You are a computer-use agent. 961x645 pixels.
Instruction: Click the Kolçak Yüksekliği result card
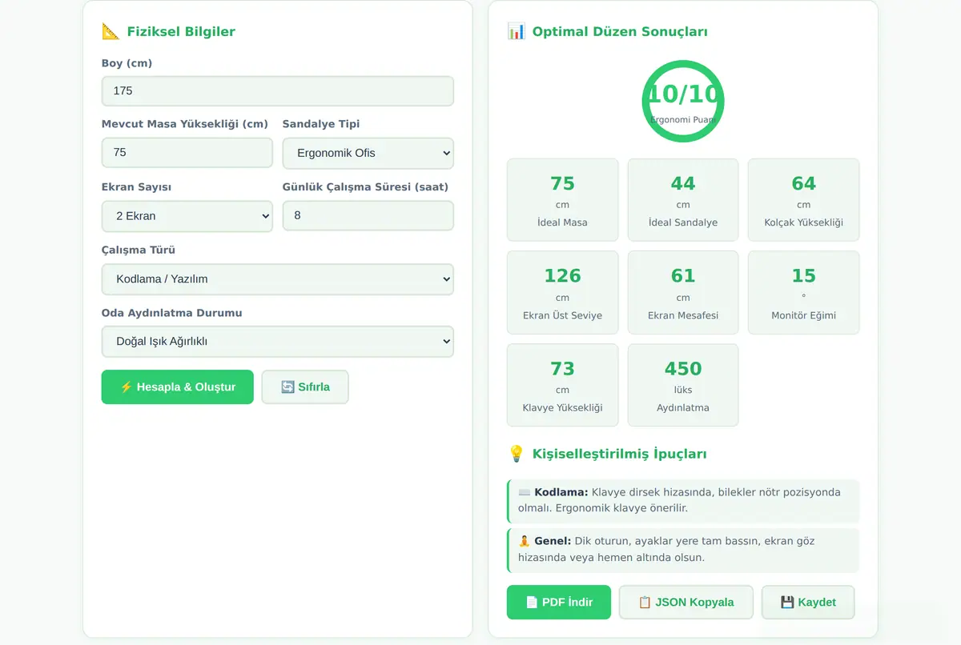click(x=804, y=200)
